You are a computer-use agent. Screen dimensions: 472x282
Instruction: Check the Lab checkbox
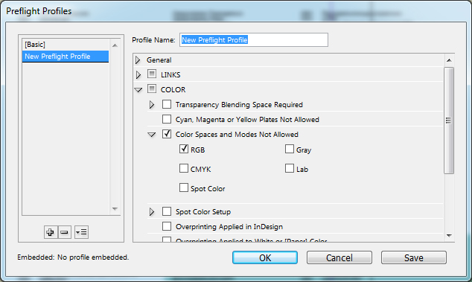coord(290,168)
